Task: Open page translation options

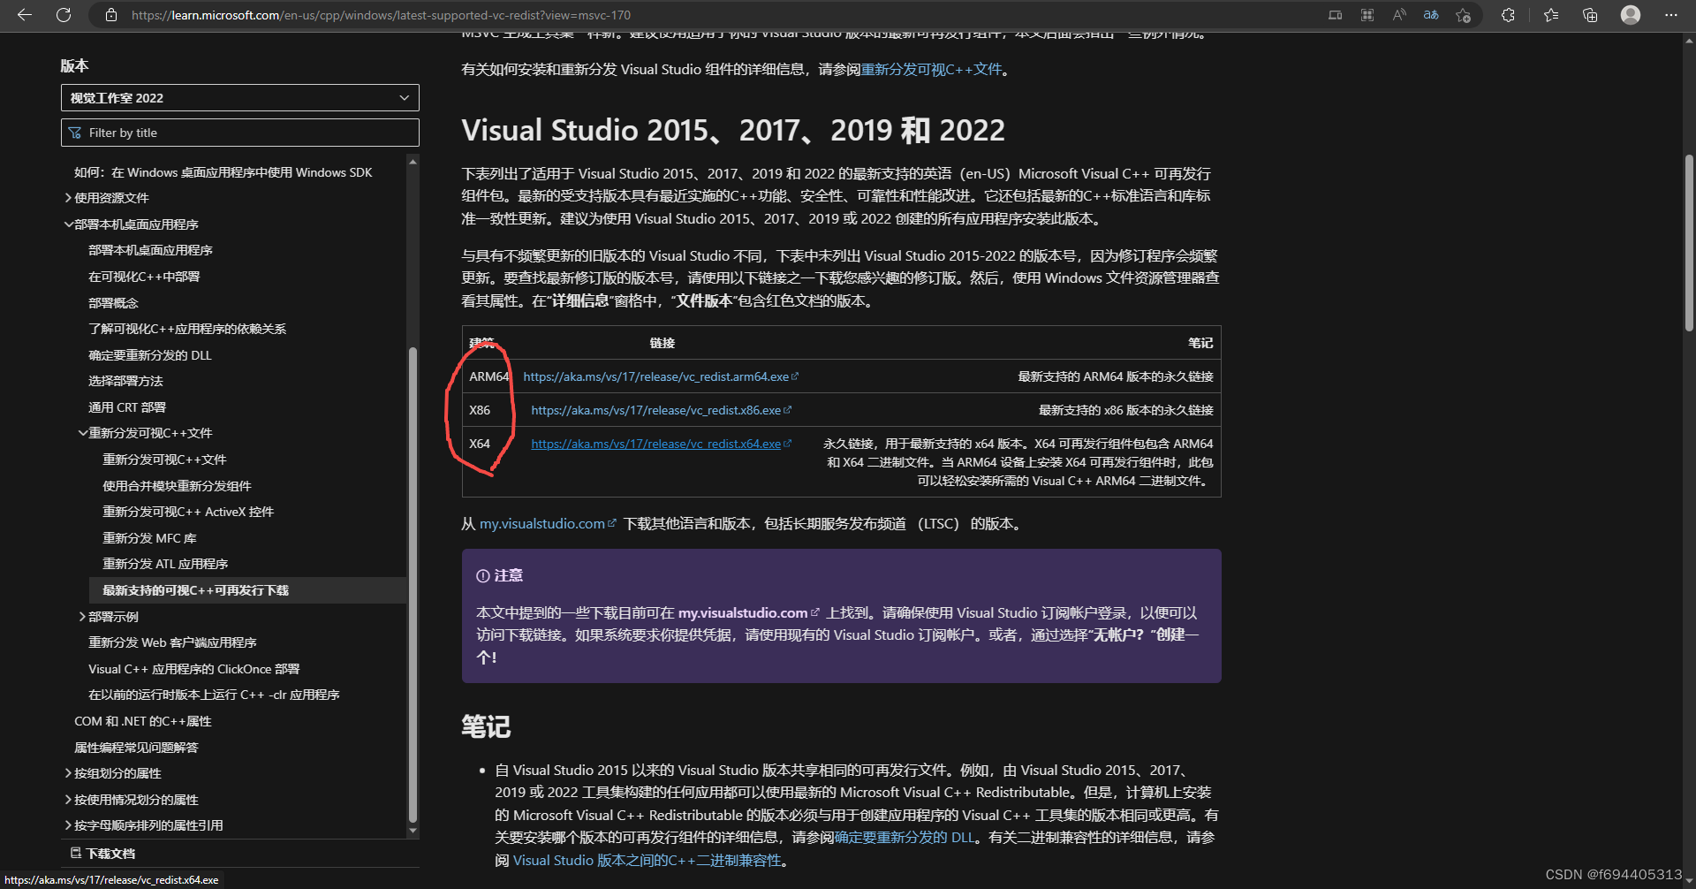Action: [1431, 15]
